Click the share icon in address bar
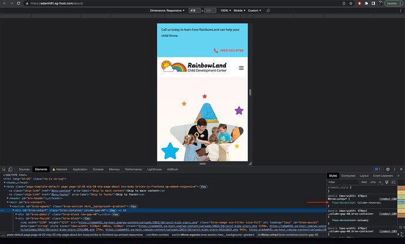This screenshot has width=405, height=244. click(x=344, y=4)
